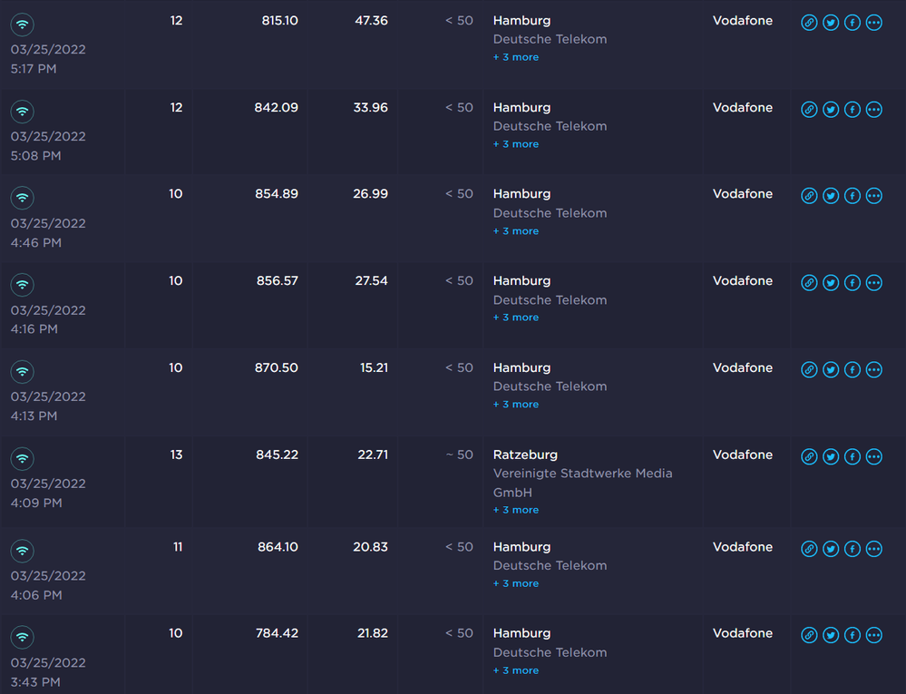Copy link for the 5:17 PM result
Viewport: 906px width, 694px height.
click(x=809, y=23)
